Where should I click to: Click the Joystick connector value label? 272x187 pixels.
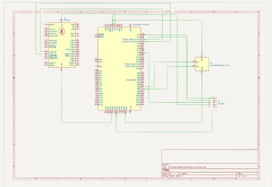click(x=221, y=104)
